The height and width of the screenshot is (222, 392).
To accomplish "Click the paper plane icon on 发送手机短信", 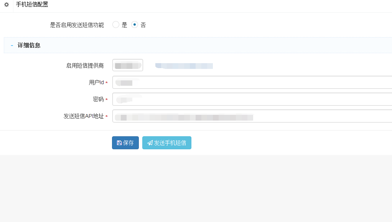I will pyautogui.click(x=150, y=143).
